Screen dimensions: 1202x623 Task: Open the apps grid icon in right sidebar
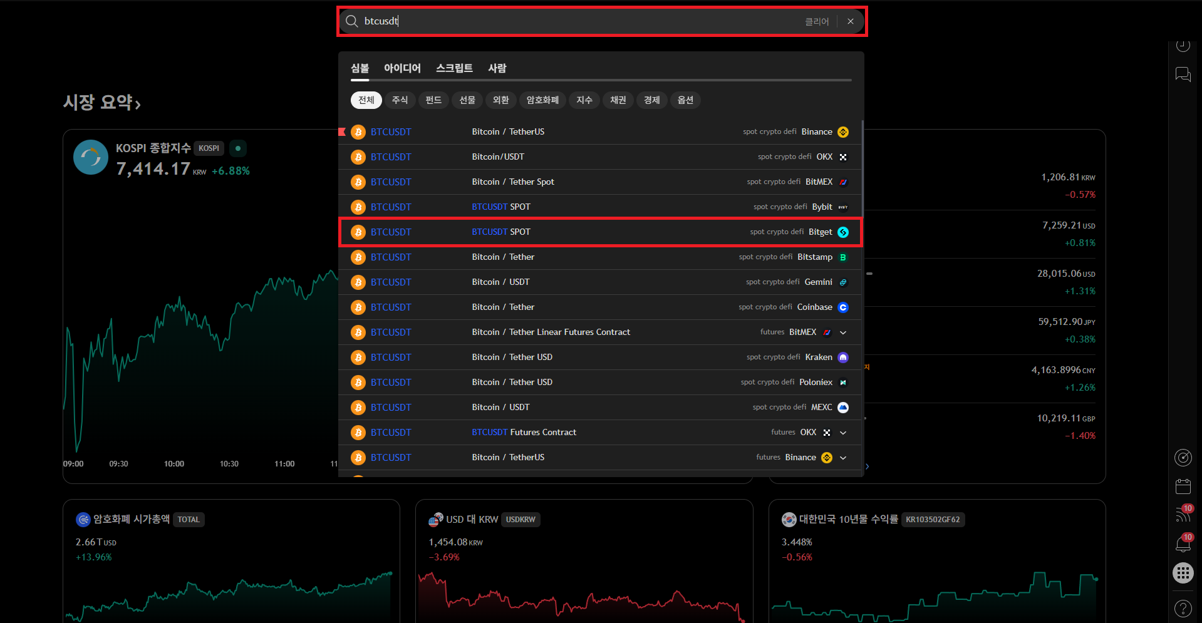click(x=1183, y=573)
